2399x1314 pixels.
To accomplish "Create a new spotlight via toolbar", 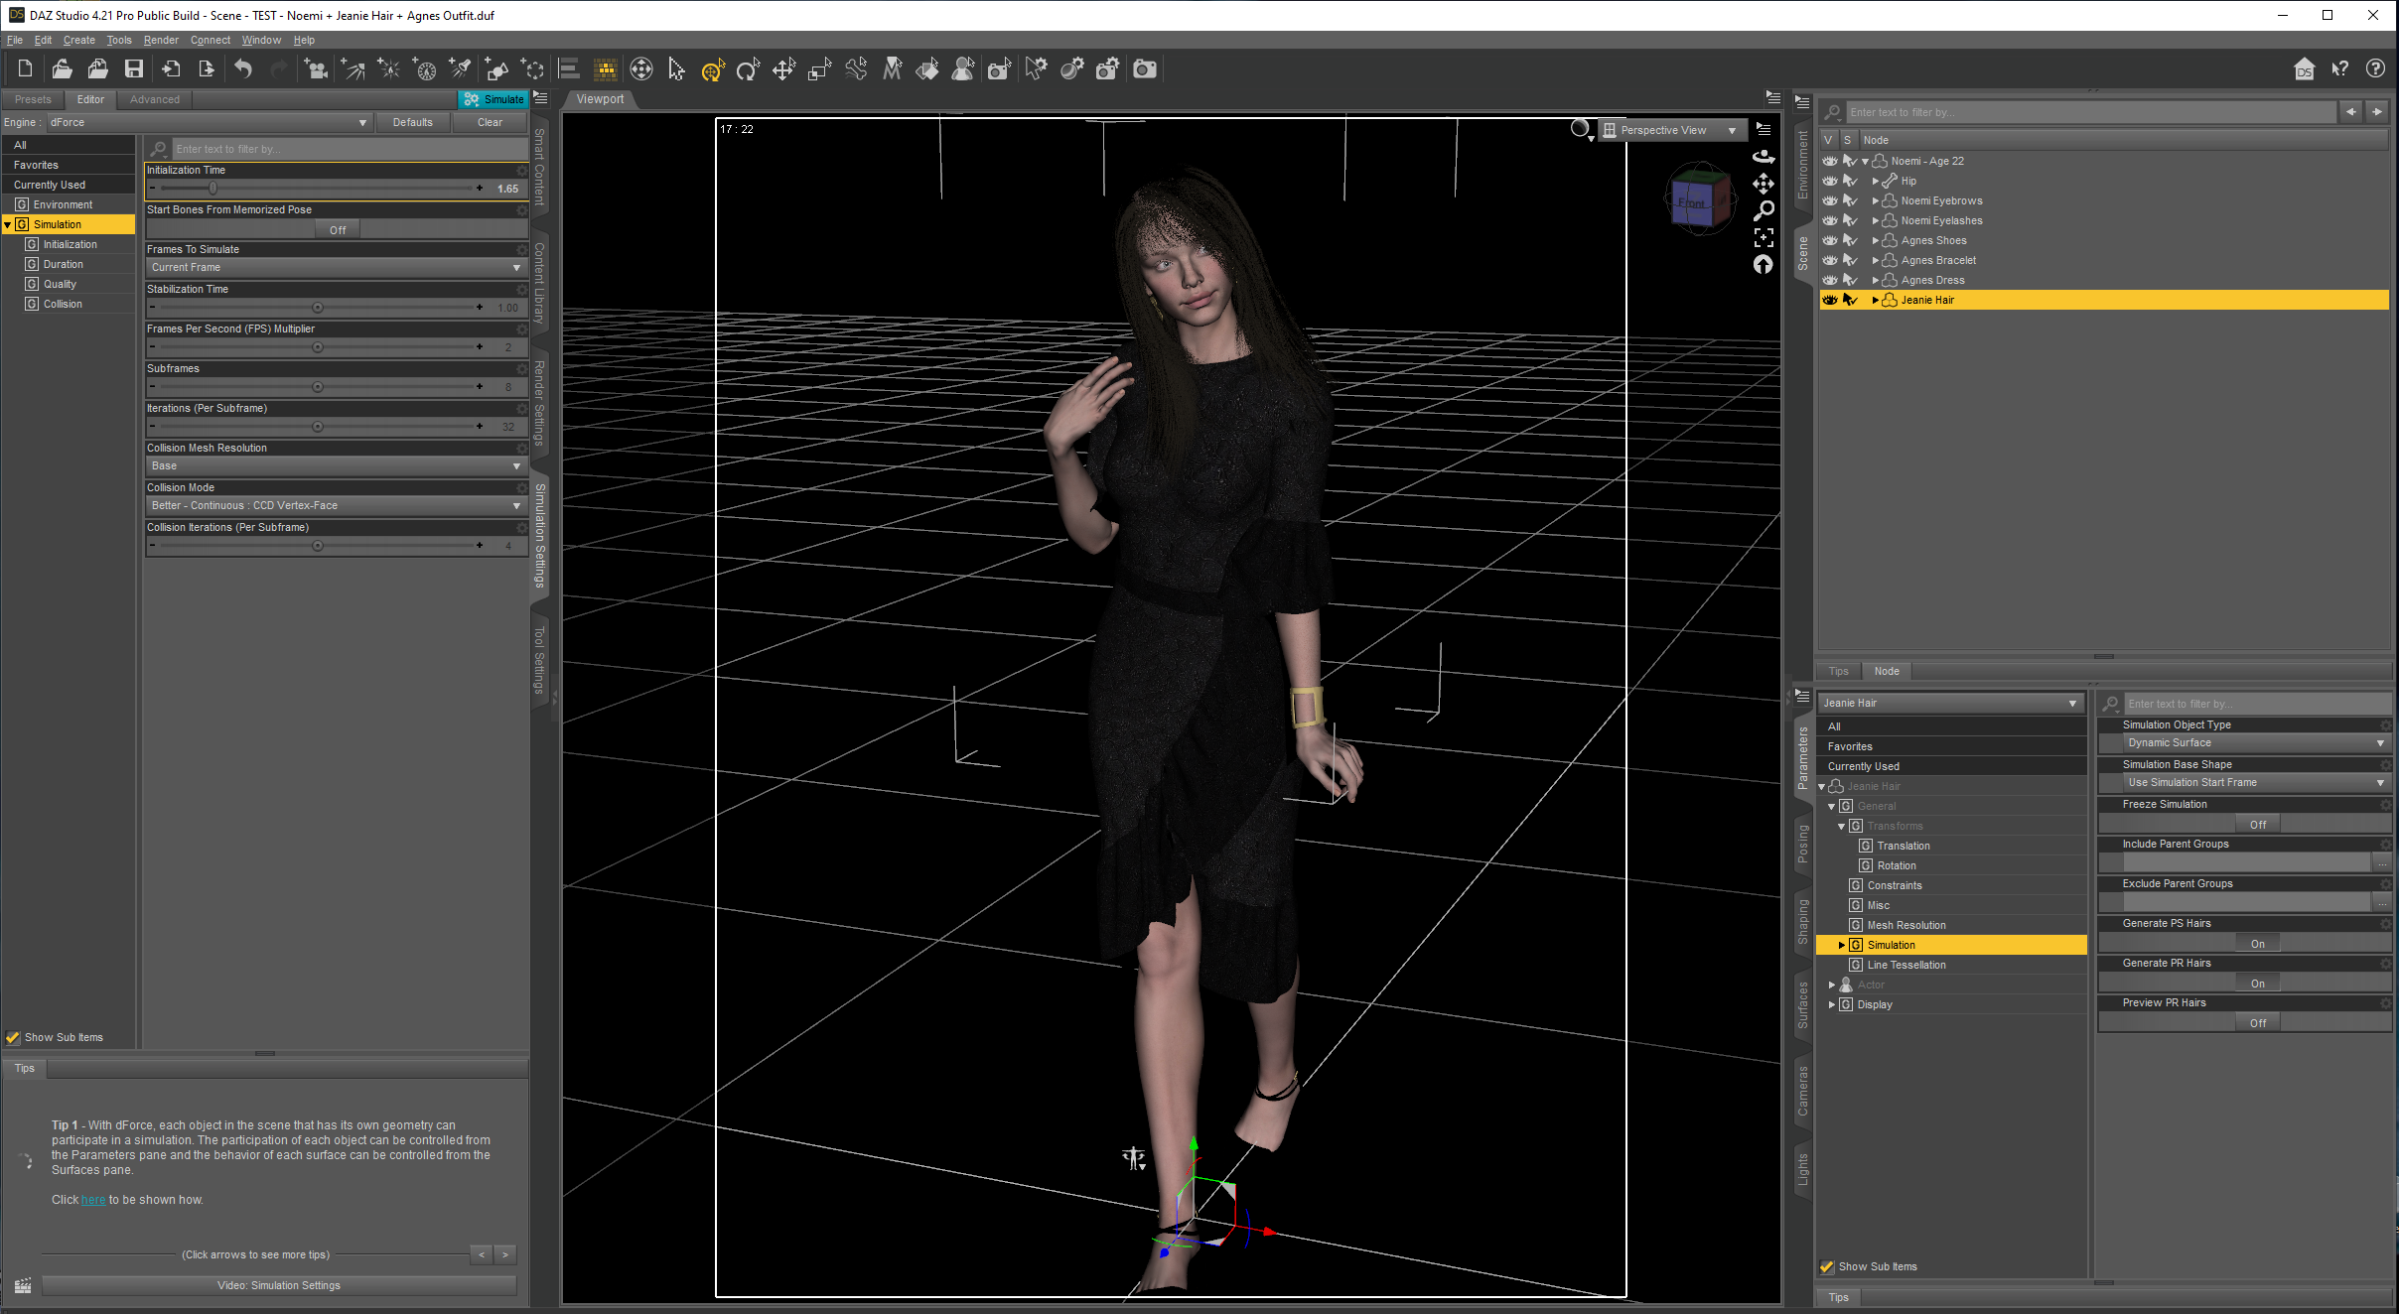I will coord(460,68).
